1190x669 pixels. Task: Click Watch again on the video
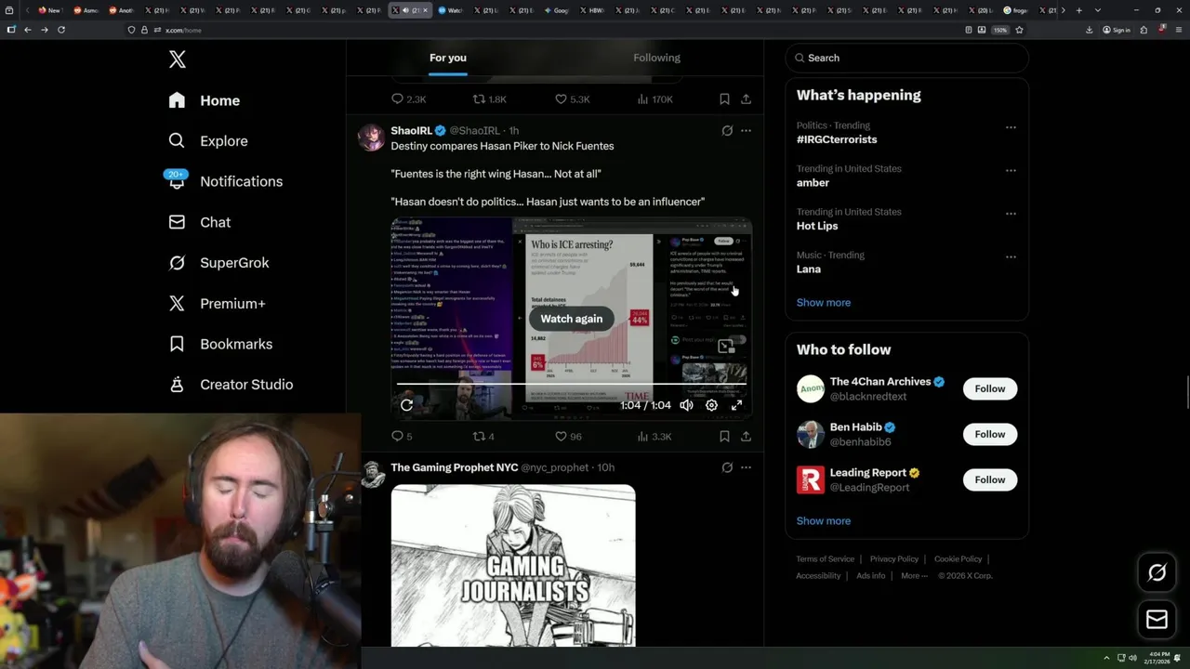tap(572, 319)
